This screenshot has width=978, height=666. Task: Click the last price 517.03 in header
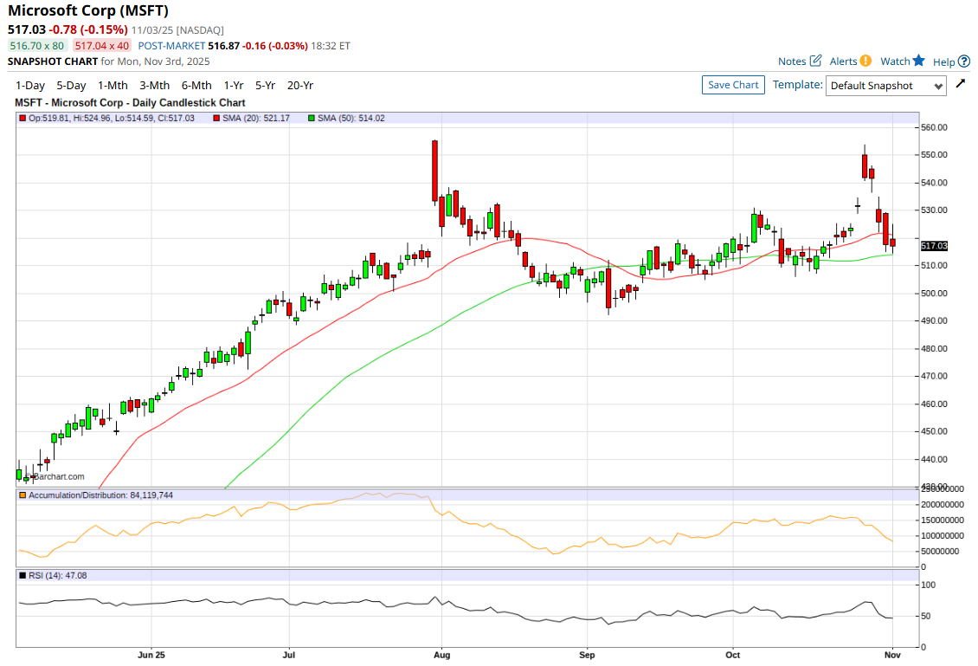(x=27, y=29)
